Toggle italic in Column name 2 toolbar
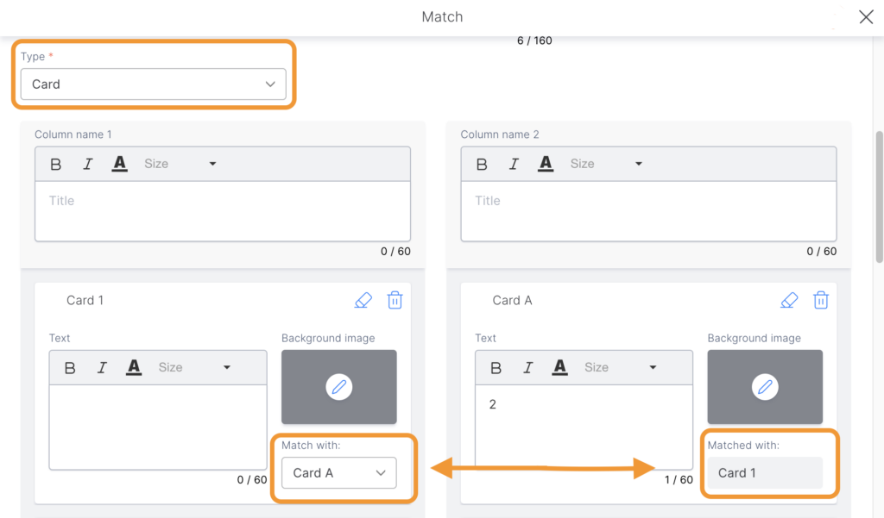 (514, 164)
